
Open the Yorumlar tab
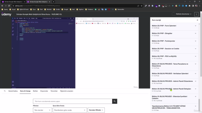click(54, 91)
